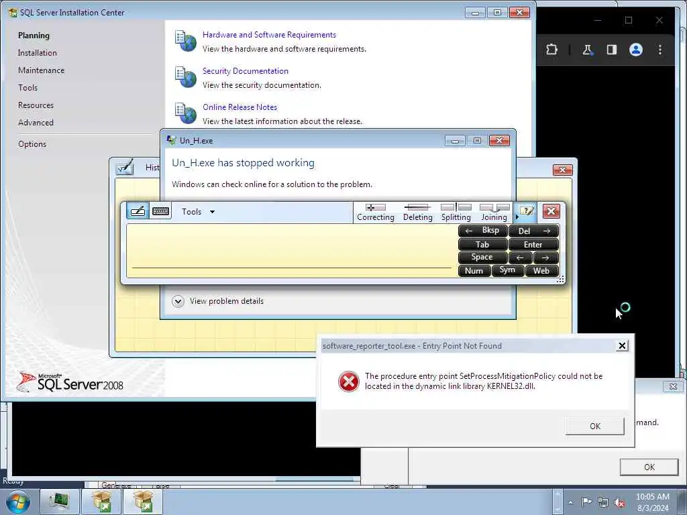687x515 pixels.
Task: Open the clock showing 10:05 AM
Action: point(652,502)
